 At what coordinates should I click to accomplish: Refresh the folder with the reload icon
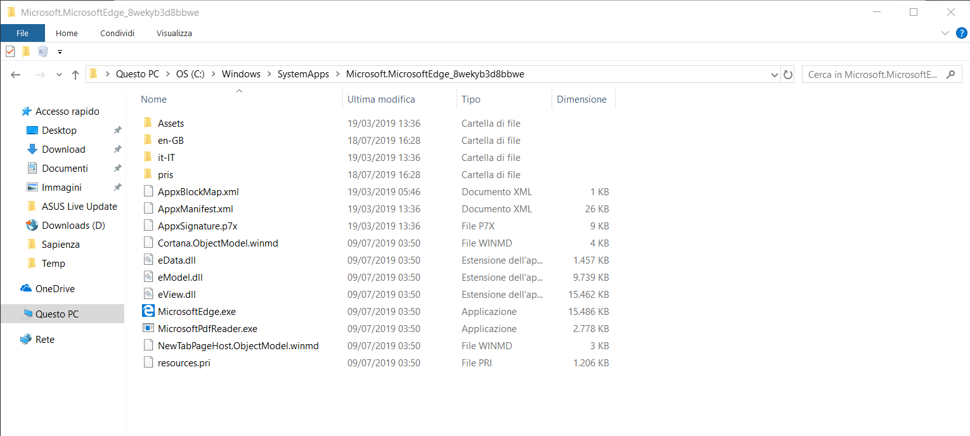788,74
